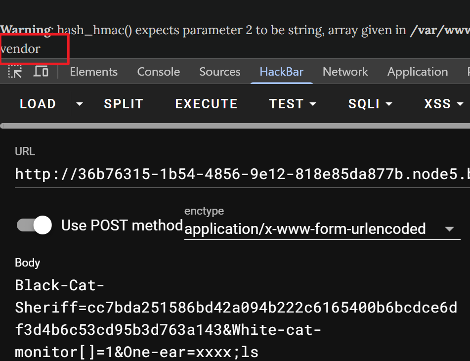This screenshot has height=361, width=470.
Task: Select the HackBar tab
Action: pyautogui.click(x=282, y=72)
